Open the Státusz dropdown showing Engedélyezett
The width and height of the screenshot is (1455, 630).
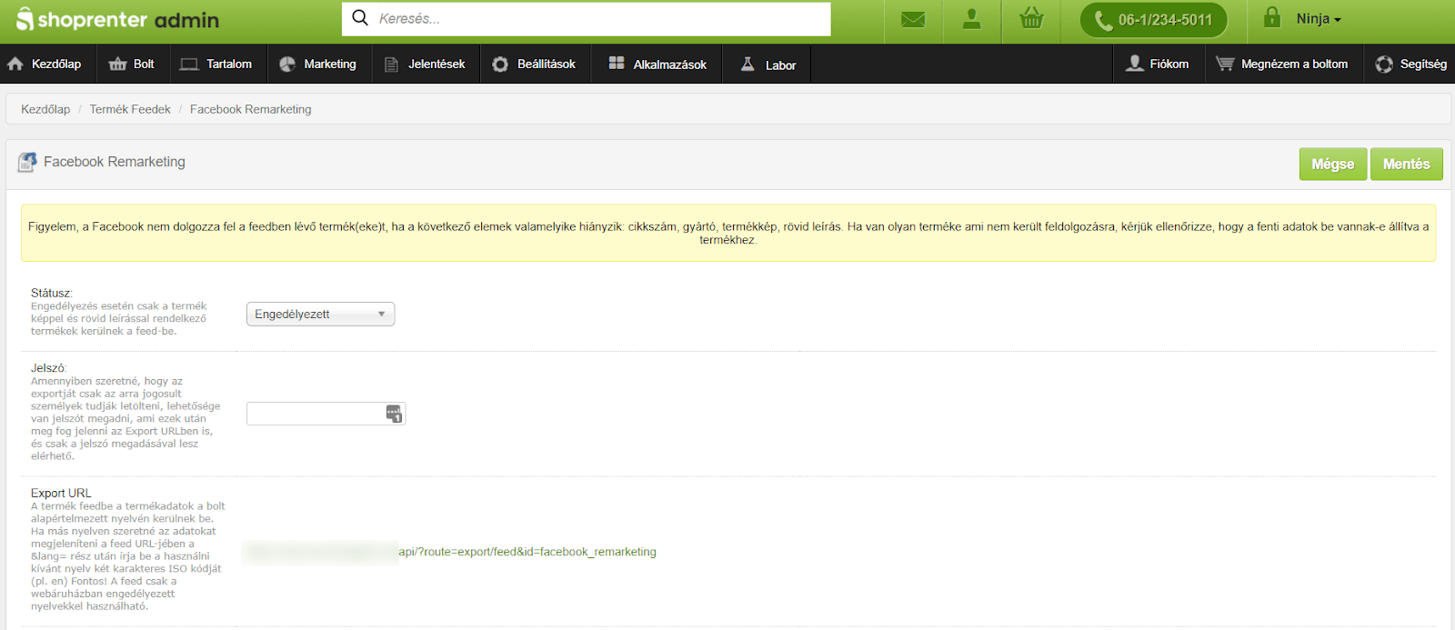point(320,315)
